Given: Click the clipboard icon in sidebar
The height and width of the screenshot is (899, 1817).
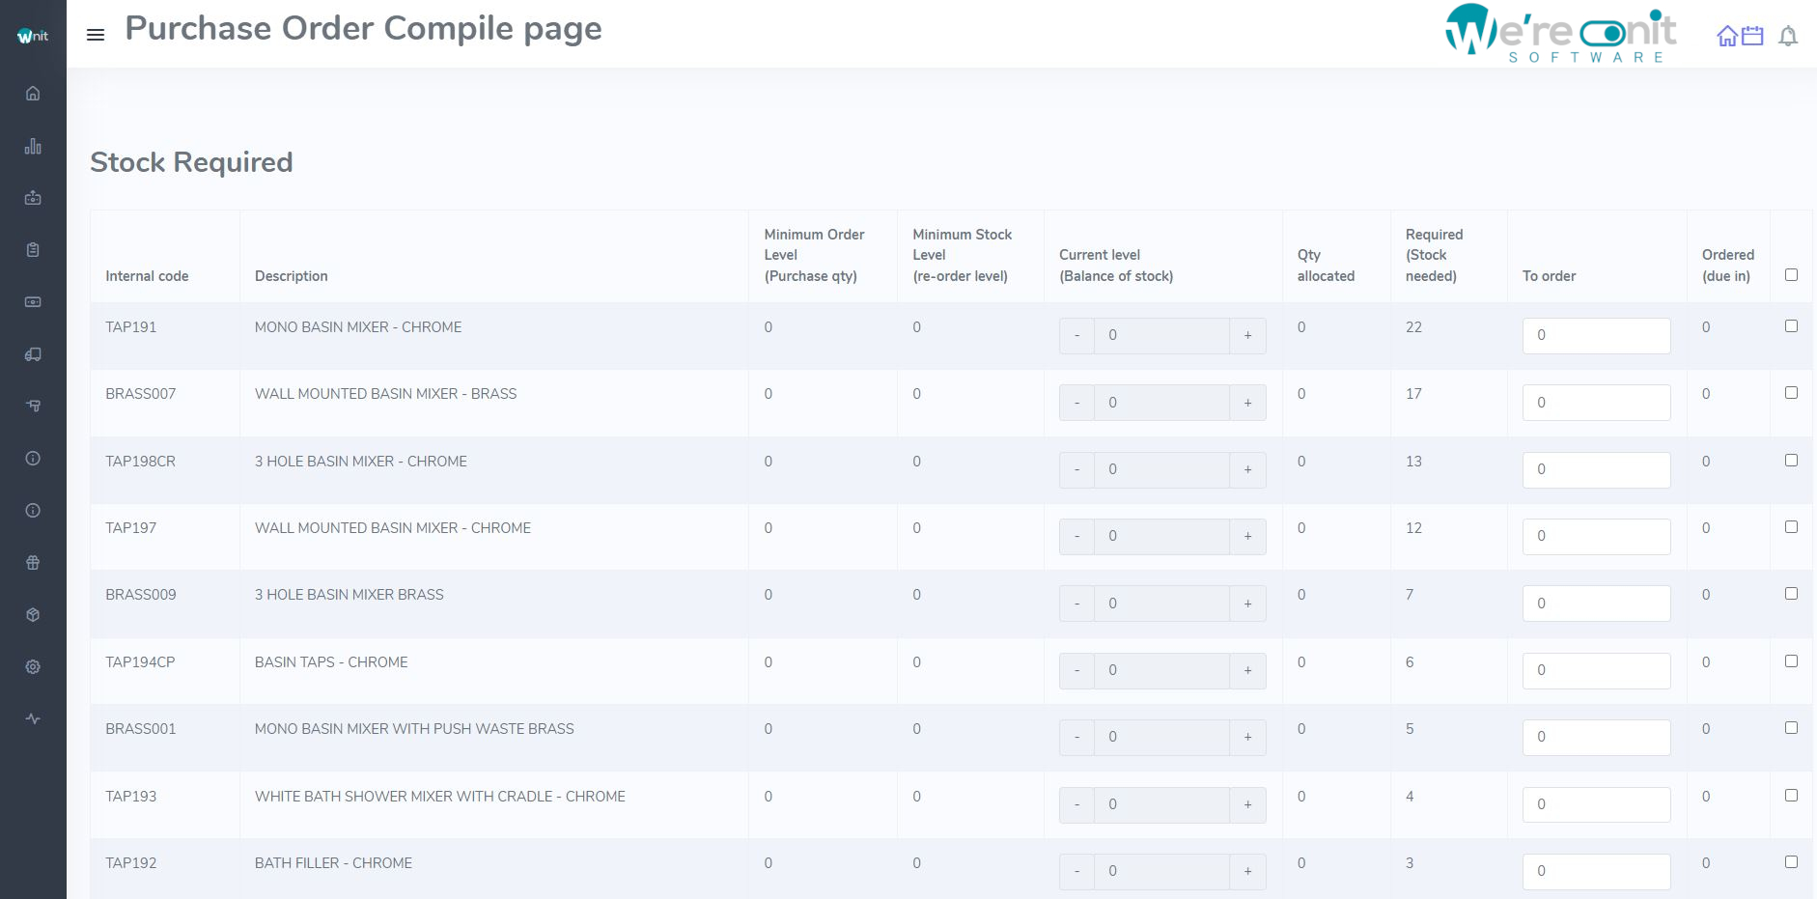Looking at the screenshot, I should (33, 250).
